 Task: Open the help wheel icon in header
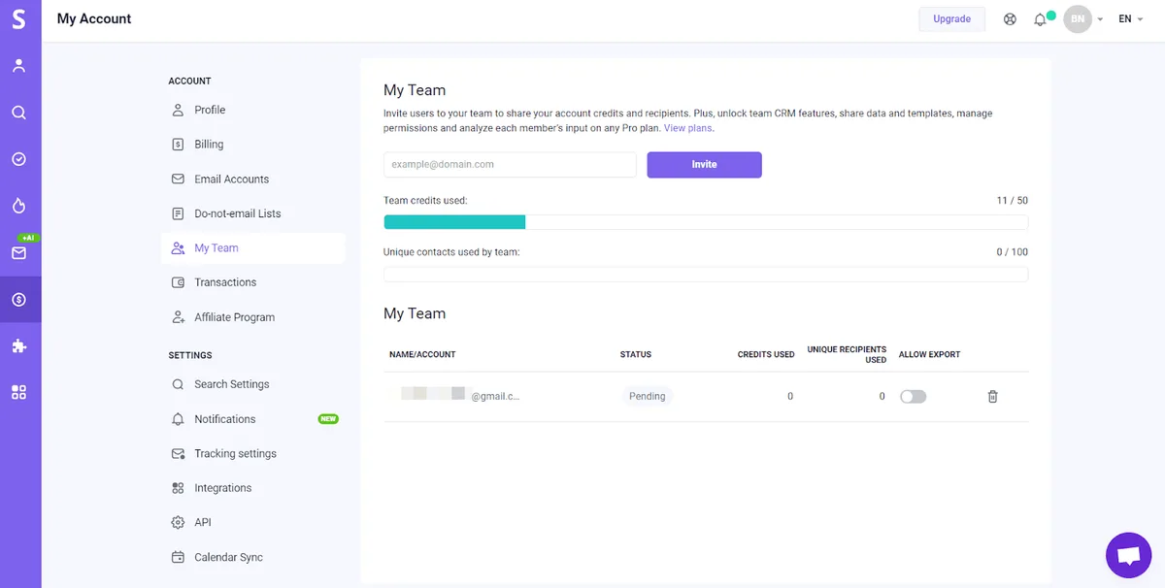point(1010,18)
